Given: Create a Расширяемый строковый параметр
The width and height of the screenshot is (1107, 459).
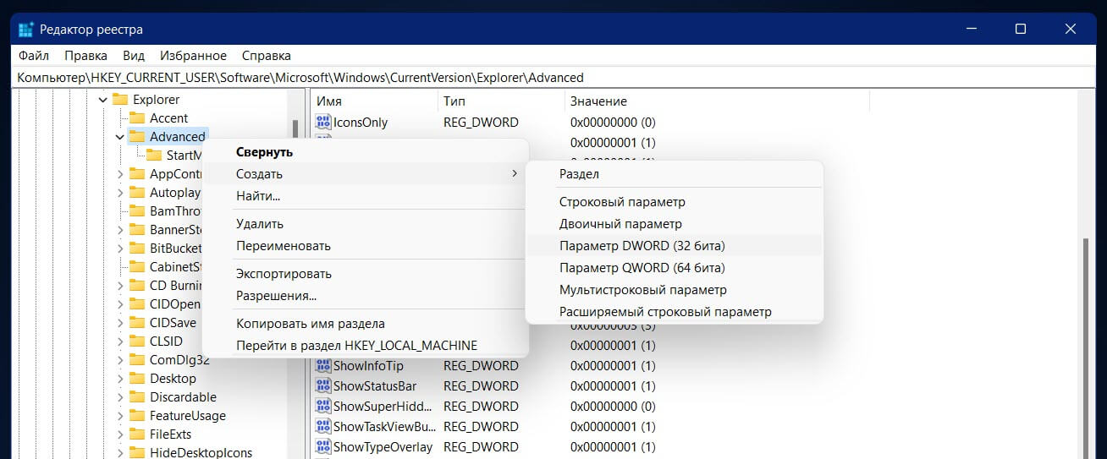Looking at the screenshot, I should (675, 312).
